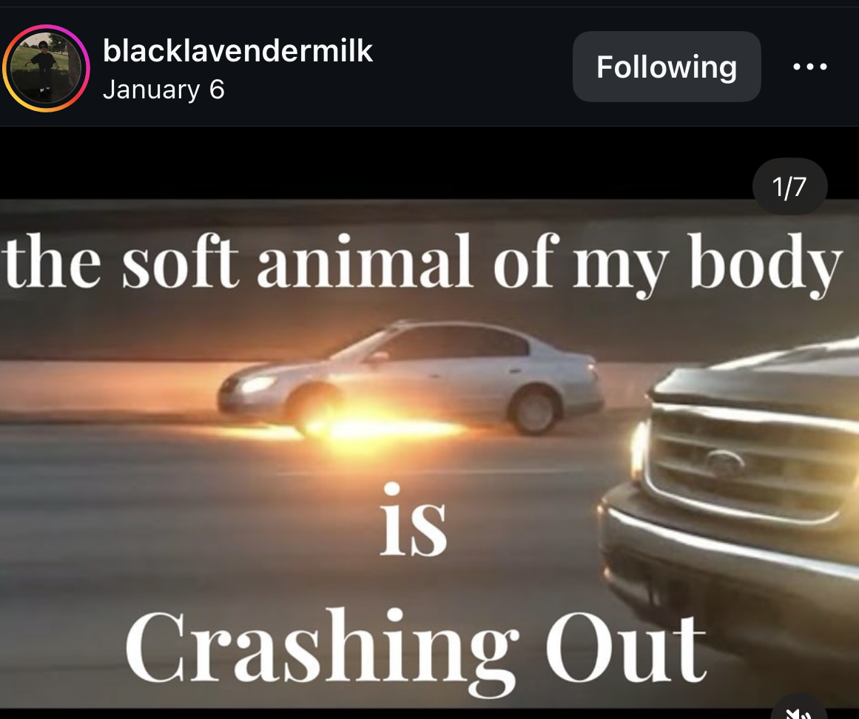
Task: Open blacklavendermilk's story from the avatar
Action: [x=46, y=69]
